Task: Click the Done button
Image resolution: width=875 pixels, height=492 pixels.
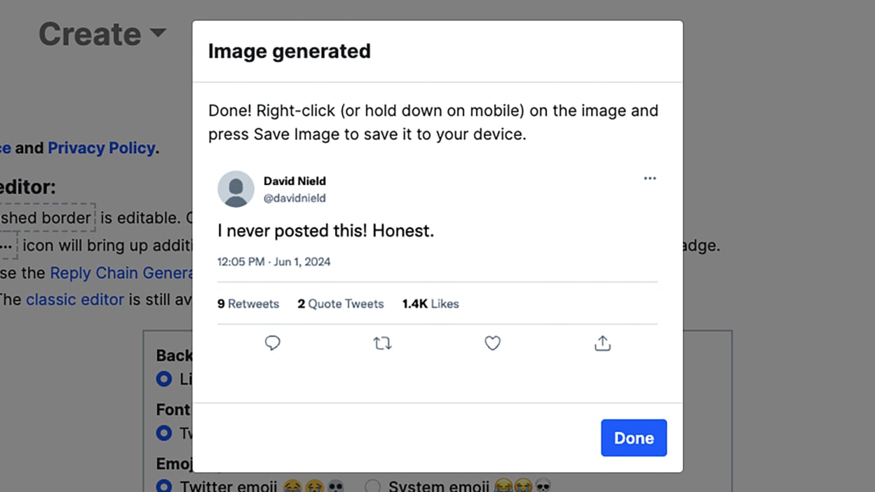Action: point(633,437)
